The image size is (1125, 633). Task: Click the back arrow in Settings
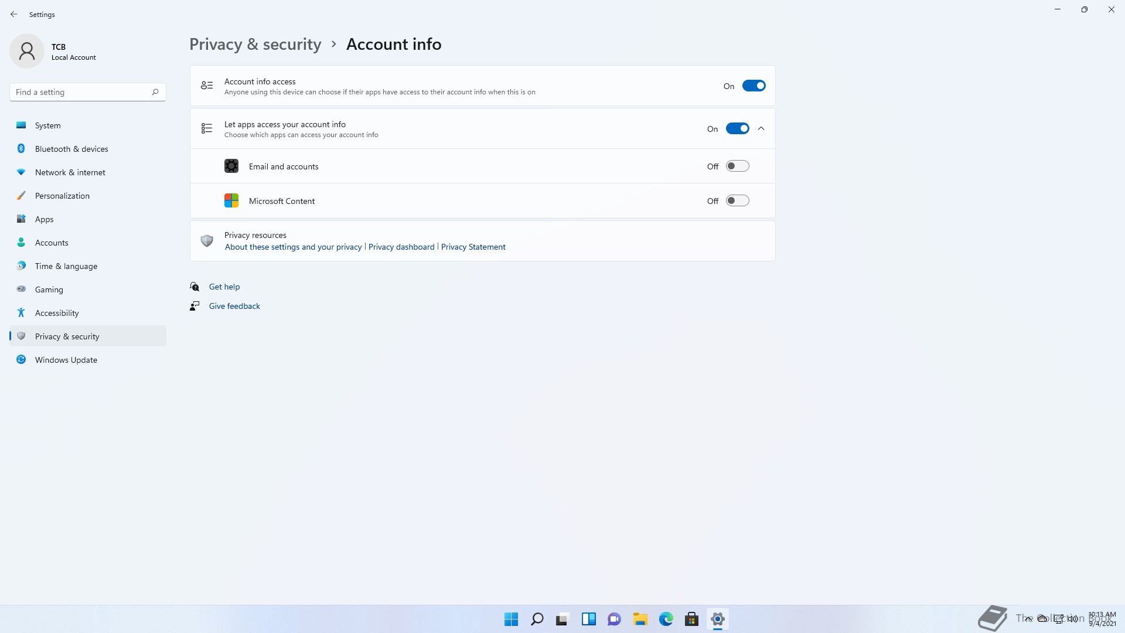pos(14,14)
